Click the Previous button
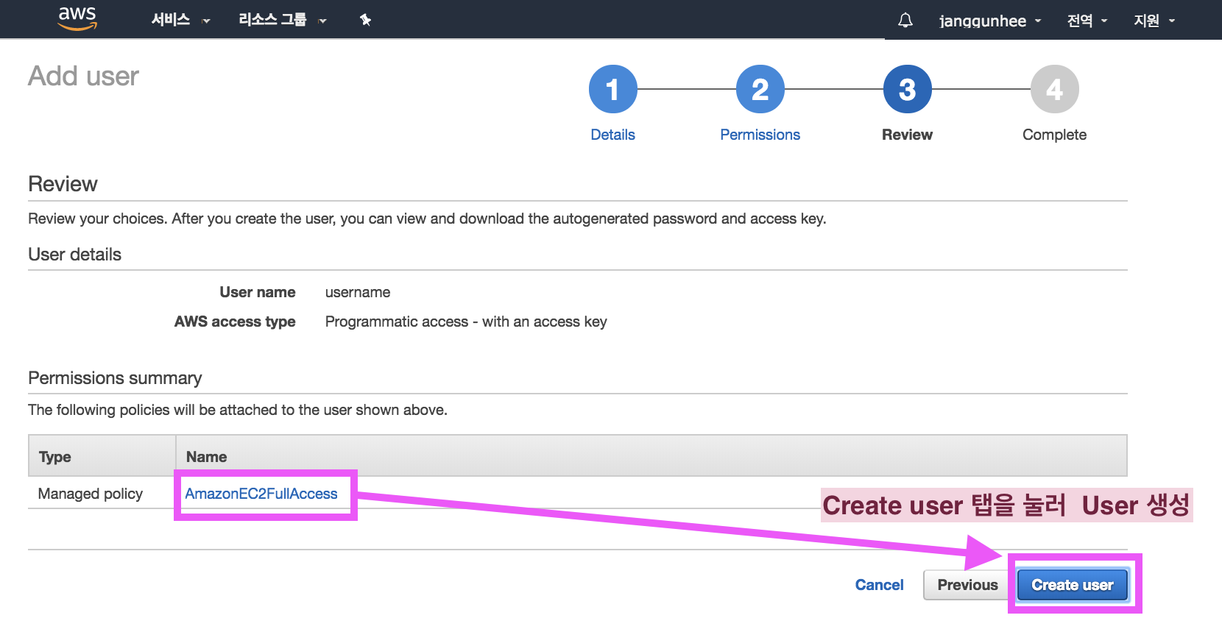Screen dimensions: 1222x618 pos(967,585)
